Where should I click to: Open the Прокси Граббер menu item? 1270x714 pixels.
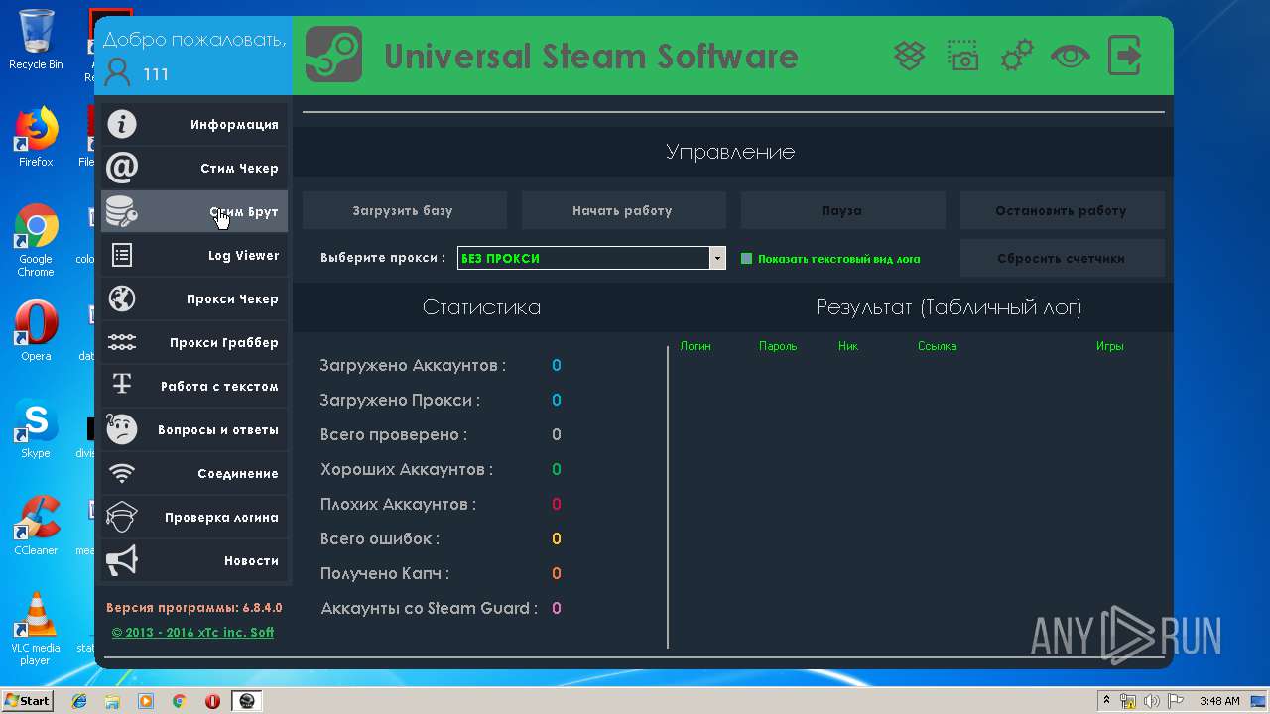pos(194,342)
